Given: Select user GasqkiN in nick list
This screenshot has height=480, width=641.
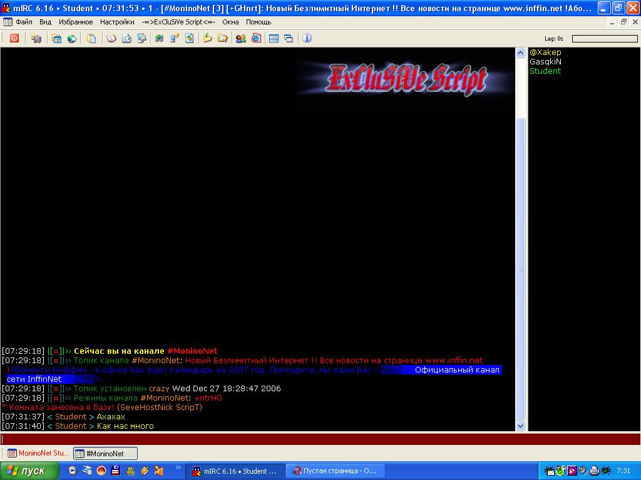Looking at the screenshot, I should point(545,62).
